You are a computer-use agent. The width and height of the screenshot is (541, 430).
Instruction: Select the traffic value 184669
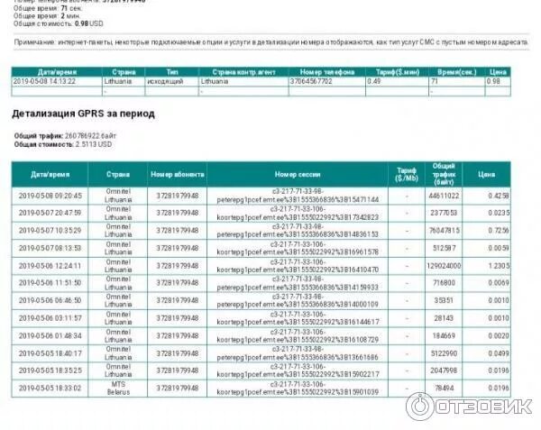point(444,335)
